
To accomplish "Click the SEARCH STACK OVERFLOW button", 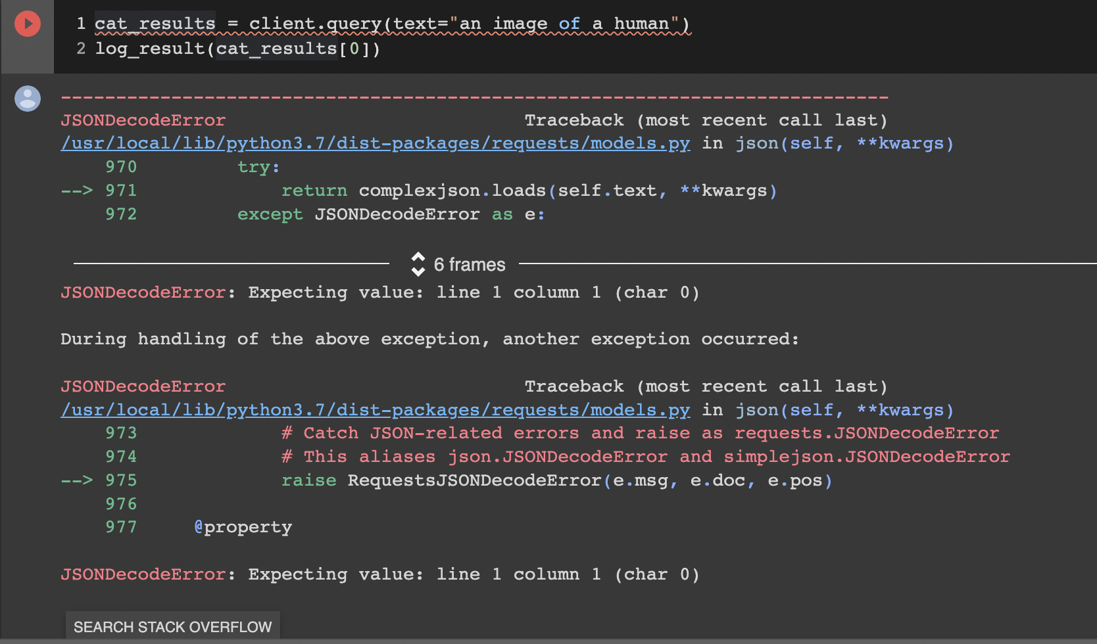I will (x=172, y=626).
